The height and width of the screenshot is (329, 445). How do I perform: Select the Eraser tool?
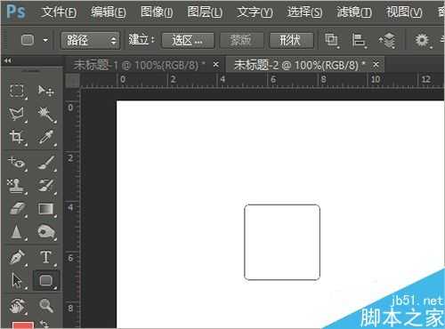pyautogui.click(x=17, y=209)
